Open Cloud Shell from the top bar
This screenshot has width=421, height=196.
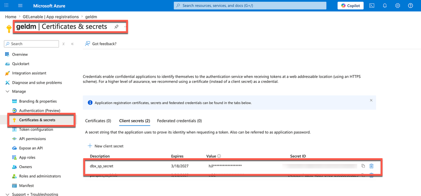coord(372,5)
